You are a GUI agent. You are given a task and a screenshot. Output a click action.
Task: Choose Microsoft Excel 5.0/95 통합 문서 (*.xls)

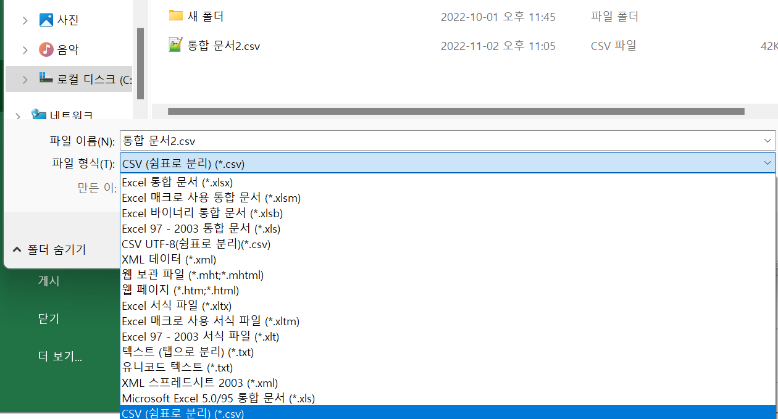[x=448, y=398]
